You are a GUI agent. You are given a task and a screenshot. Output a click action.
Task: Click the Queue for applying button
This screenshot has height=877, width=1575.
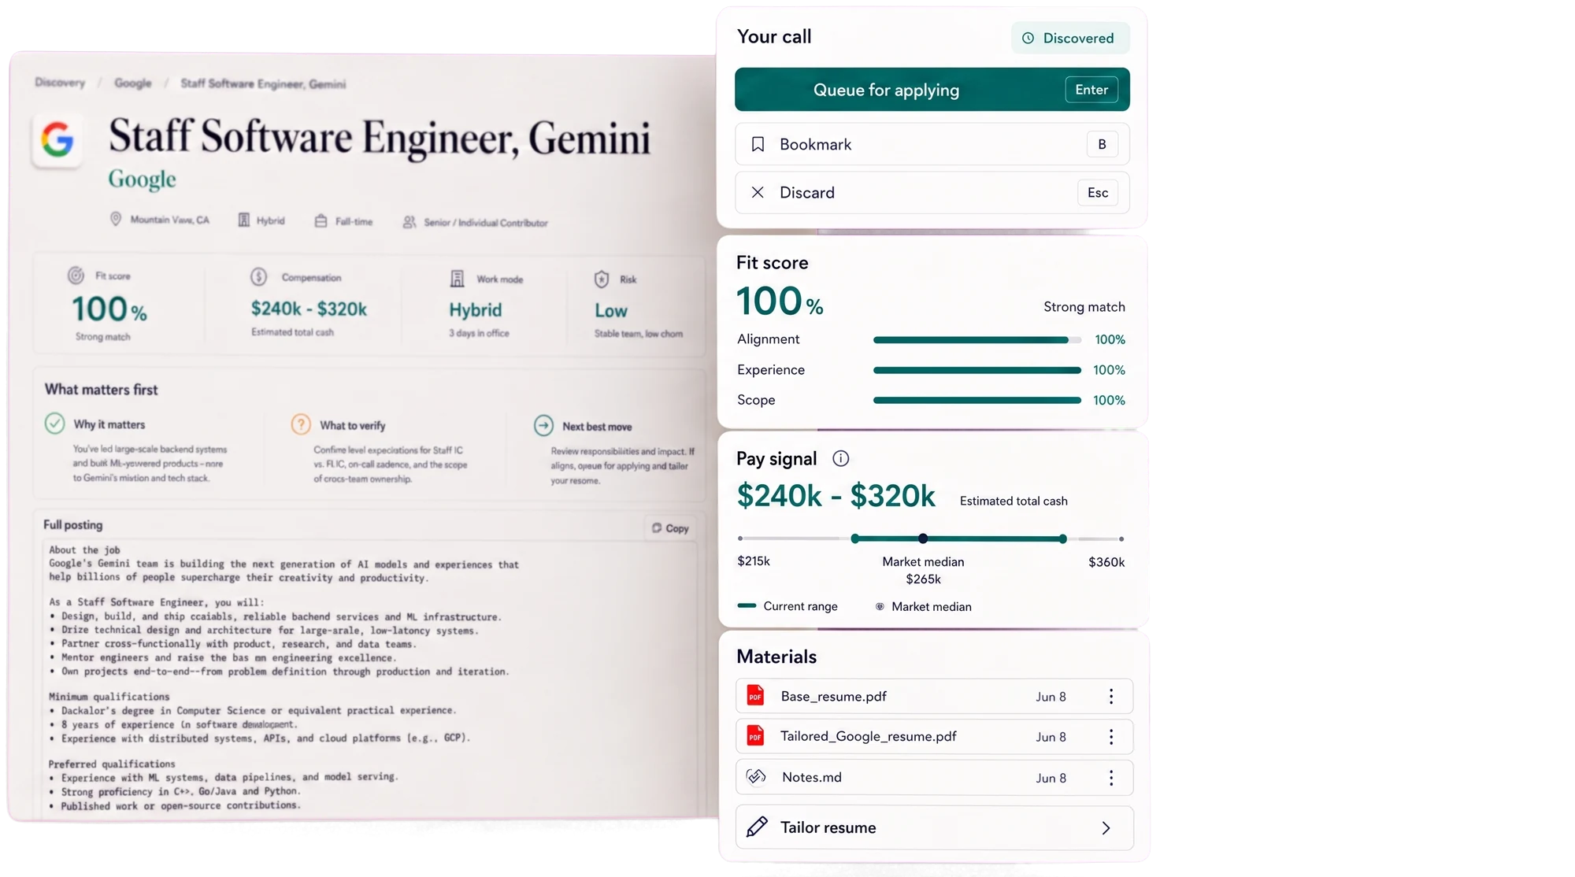(932, 90)
